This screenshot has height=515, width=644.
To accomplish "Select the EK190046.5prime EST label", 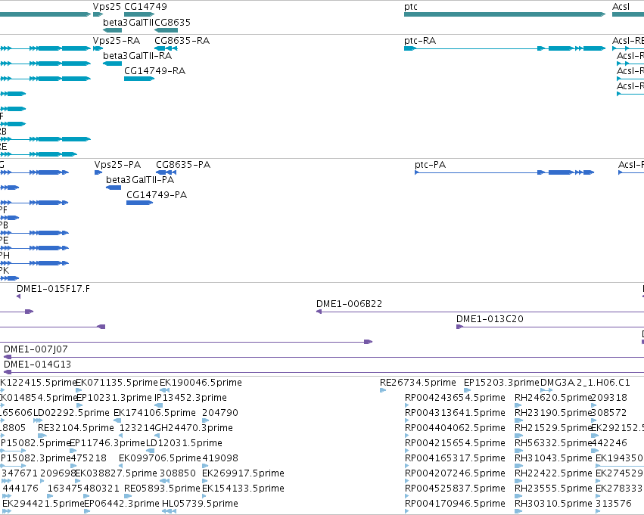I will click(x=201, y=383).
